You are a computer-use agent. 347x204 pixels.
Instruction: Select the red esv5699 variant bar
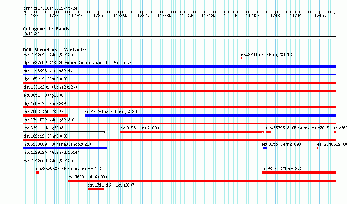202,181
